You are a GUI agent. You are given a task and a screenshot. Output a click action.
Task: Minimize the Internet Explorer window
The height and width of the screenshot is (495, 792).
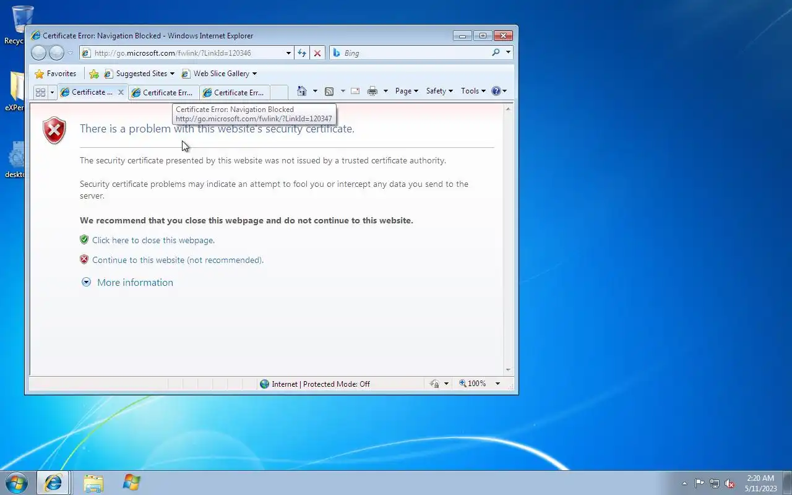tap(462, 36)
